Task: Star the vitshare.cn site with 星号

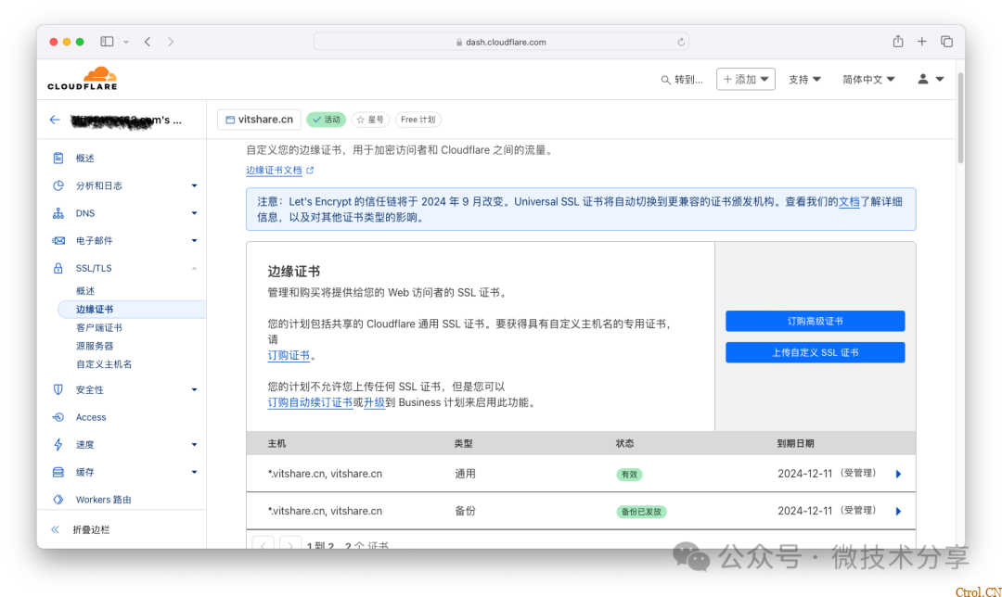Action: 368,120
